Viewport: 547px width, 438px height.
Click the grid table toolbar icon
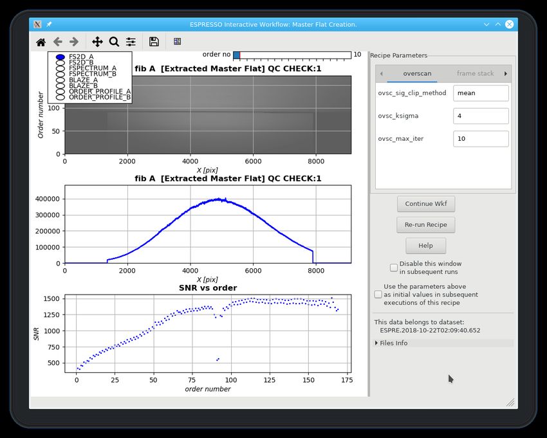(177, 42)
